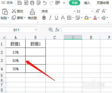
Task: Click into the formula bar input
Action: coord(87,30)
